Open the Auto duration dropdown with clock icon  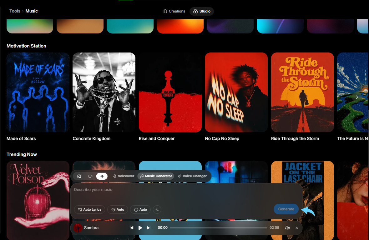click(140, 209)
